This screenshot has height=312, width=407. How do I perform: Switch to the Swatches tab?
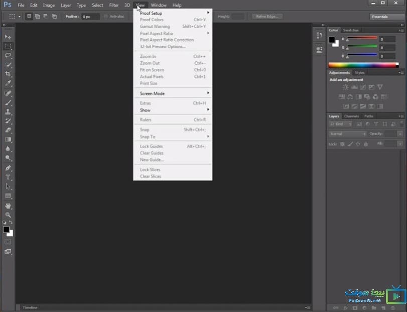pyautogui.click(x=351, y=30)
